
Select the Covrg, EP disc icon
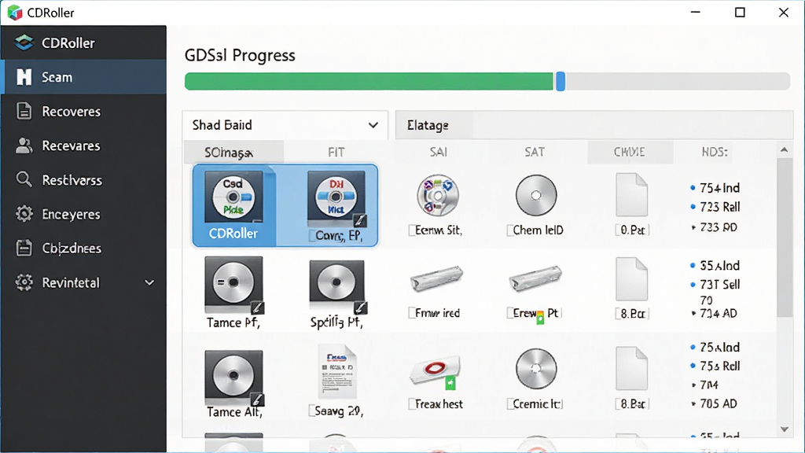click(x=336, y=199)
